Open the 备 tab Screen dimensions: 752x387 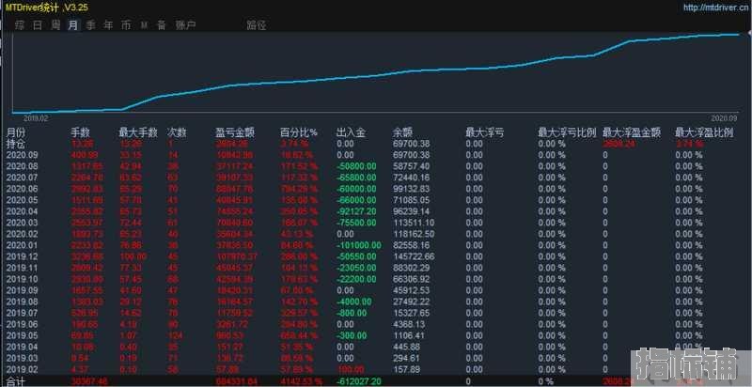(x=161, y=24)
